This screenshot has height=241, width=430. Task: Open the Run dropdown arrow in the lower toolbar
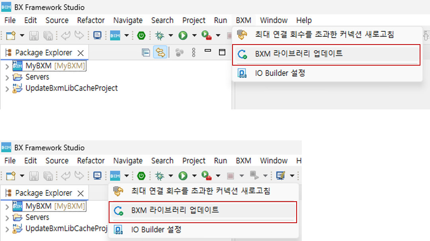point(194,176)
